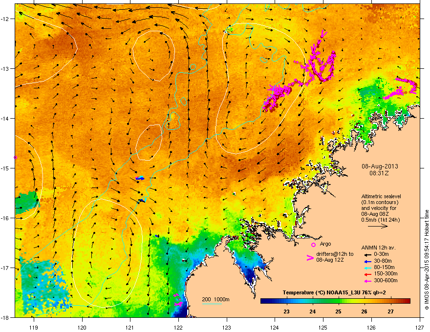The width and height of the screenshot is (430, 332).
Task: Click the Argo float marker at map's west edge
Action: (x=15, y=158)
